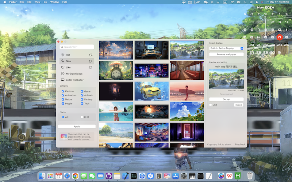This screenshot has width=292, height=182.
Task: Open Spotlight search in menu bar
Action: (x=245, y=2)
